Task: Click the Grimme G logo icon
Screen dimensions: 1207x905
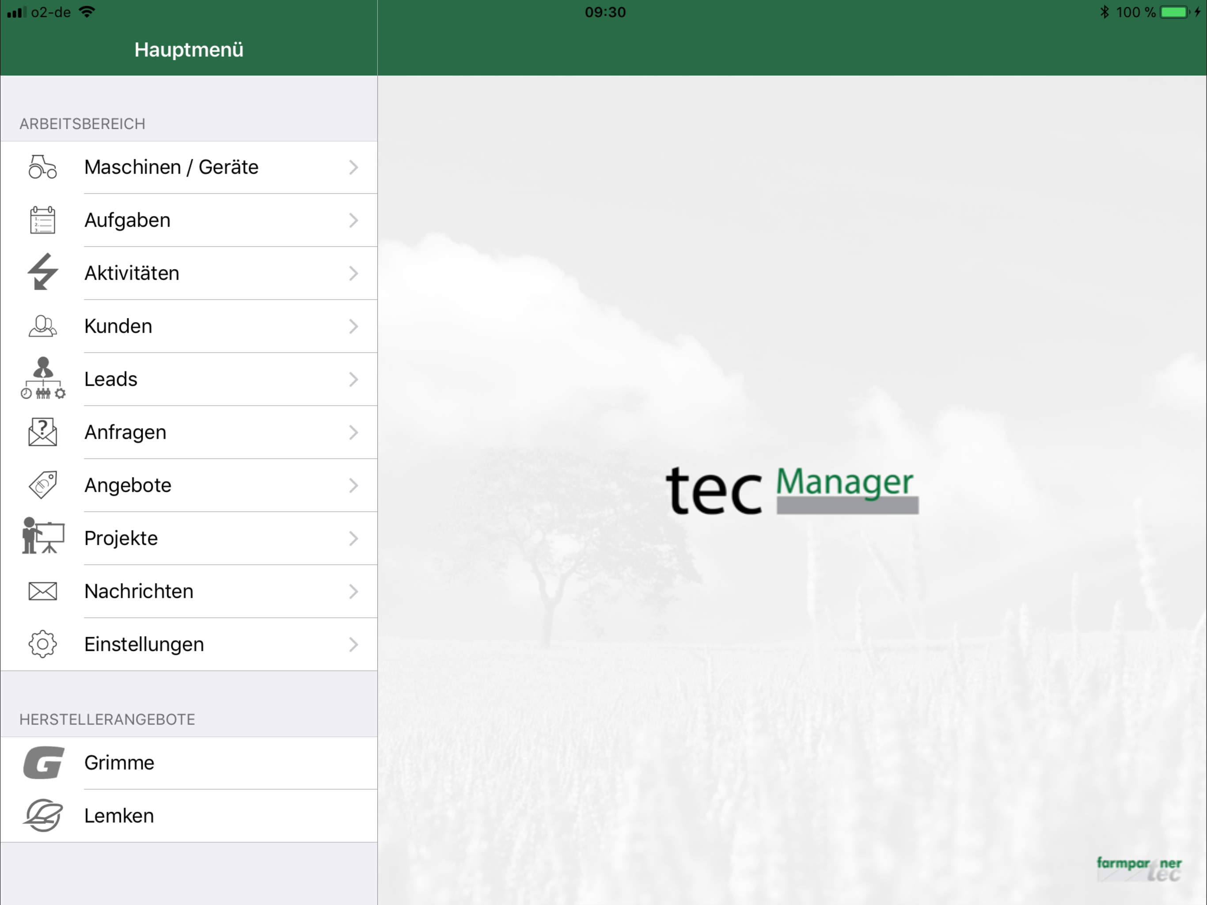Action: click(44, 763)
